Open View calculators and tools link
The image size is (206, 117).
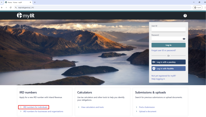click(92, 107)
